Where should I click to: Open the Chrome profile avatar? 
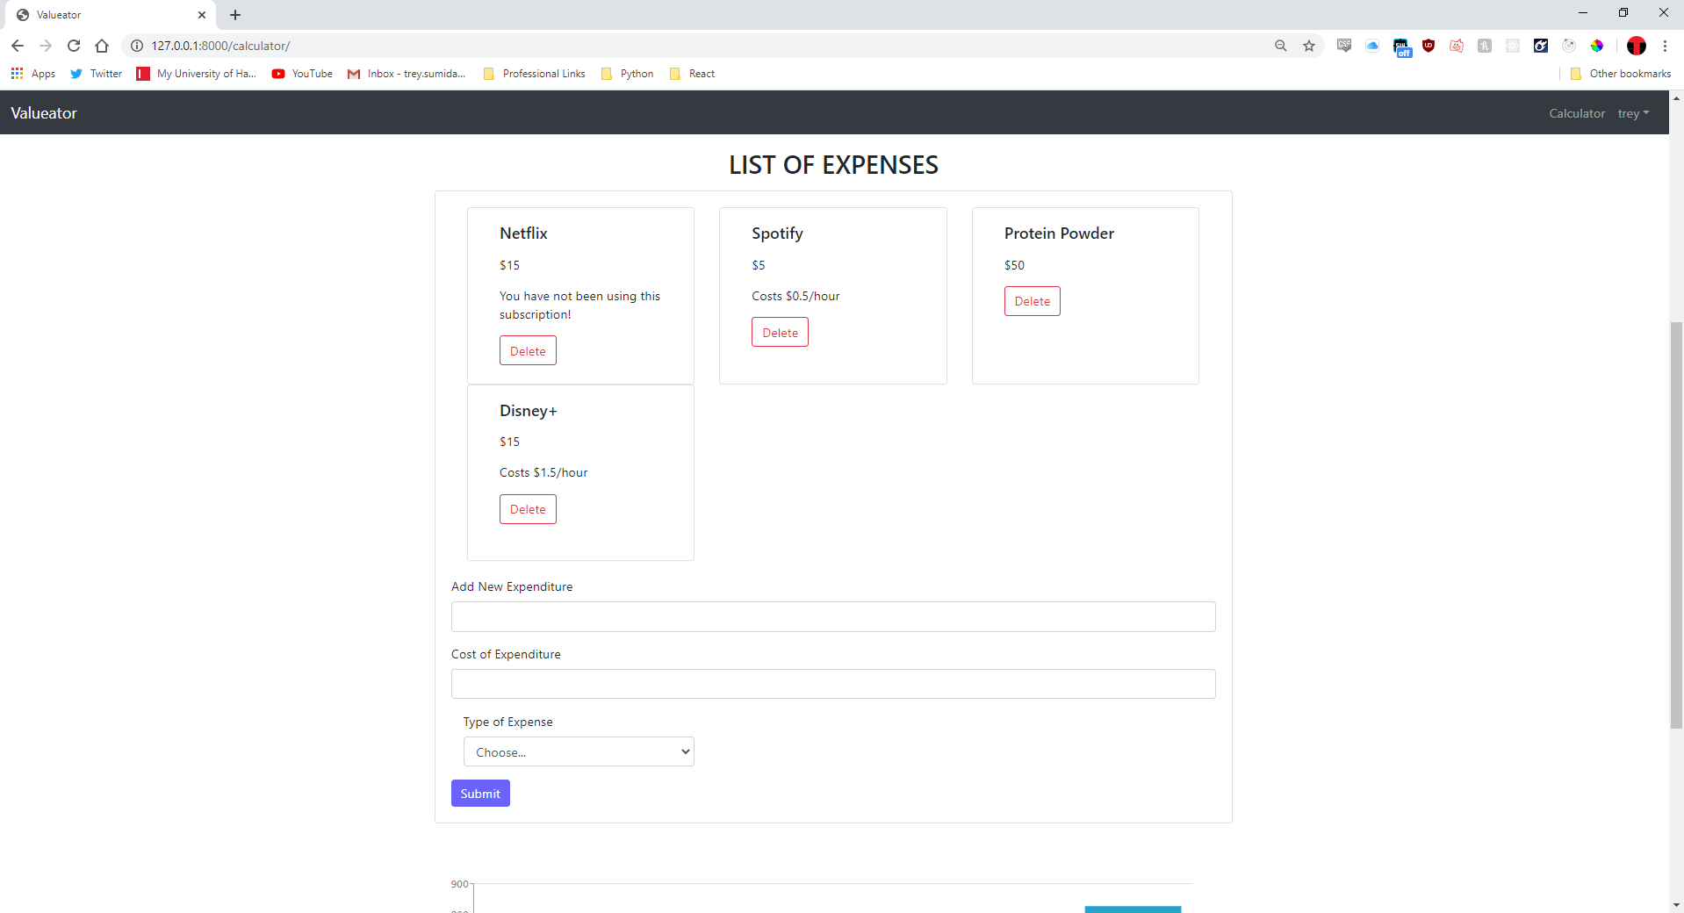tap(1637, 46)
